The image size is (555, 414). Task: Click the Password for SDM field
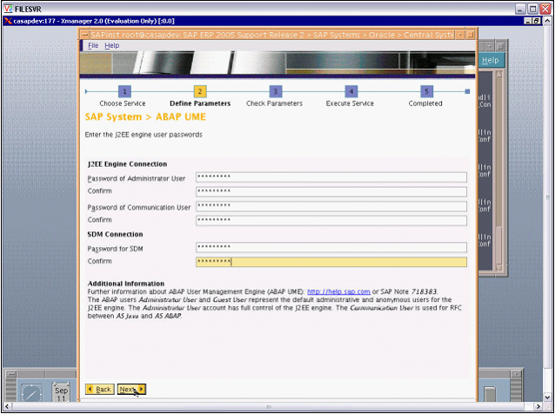(331, 248)
